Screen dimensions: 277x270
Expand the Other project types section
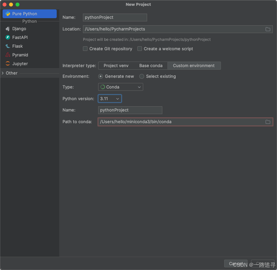point(3,73)
